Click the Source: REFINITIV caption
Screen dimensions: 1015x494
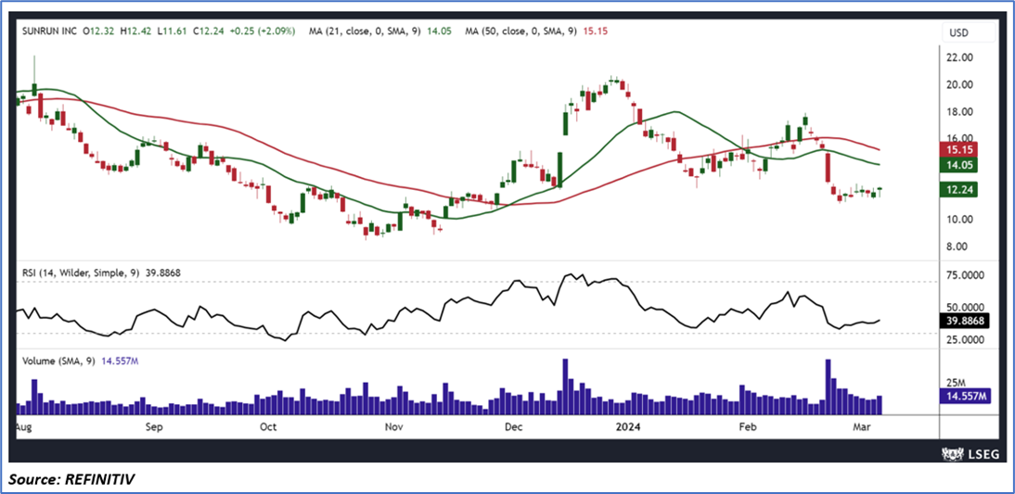[71, 479]
